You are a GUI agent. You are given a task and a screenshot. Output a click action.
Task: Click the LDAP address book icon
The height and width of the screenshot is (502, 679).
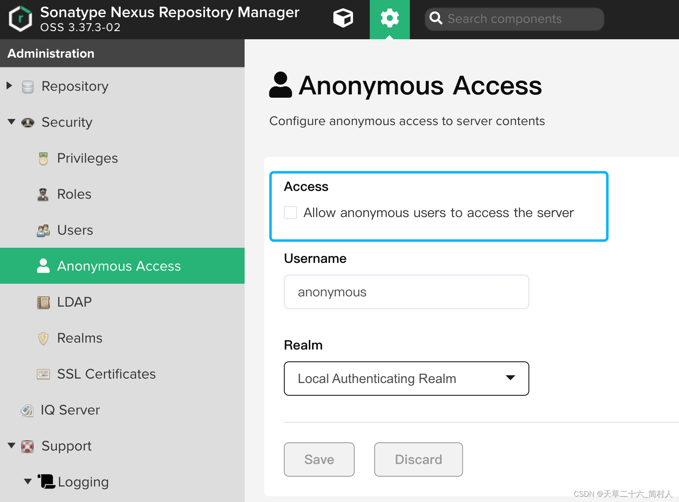coord(43,303)
